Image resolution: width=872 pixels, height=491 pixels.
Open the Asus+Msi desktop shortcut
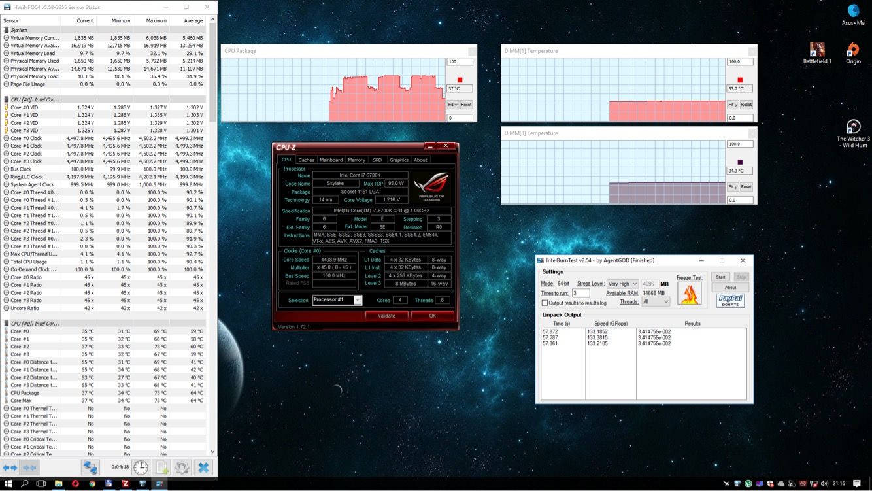(x=853, y=15)
